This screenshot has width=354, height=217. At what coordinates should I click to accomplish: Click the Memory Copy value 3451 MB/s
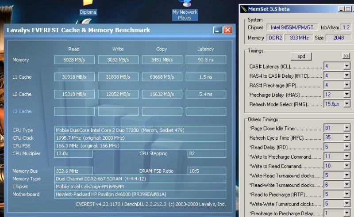point(162,60)
